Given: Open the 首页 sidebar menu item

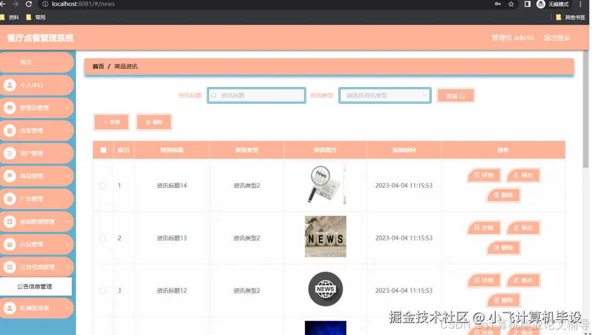Looking at the screenshot, I should [x=36, y=63].
